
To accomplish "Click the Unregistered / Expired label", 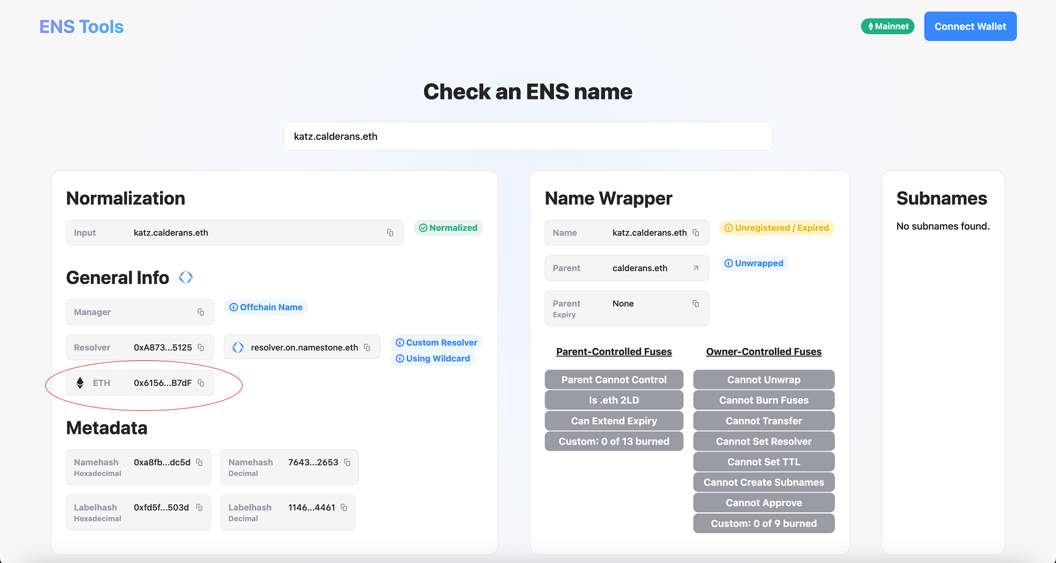I will (782, 228).
